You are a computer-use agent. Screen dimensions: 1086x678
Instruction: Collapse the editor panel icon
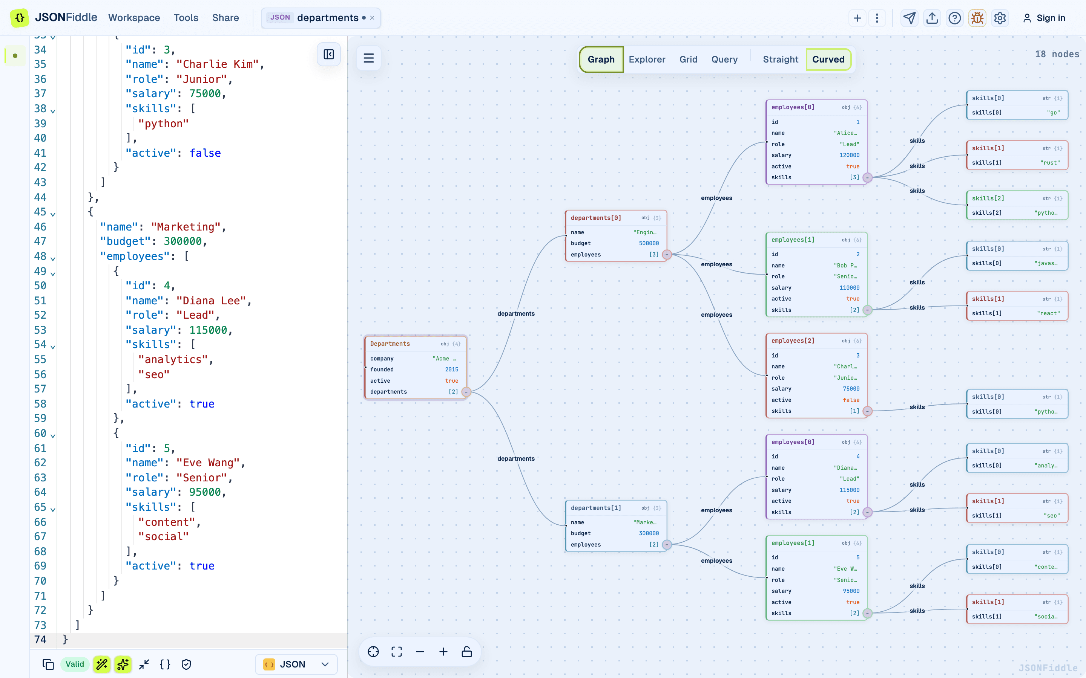(x=328, y=55)
